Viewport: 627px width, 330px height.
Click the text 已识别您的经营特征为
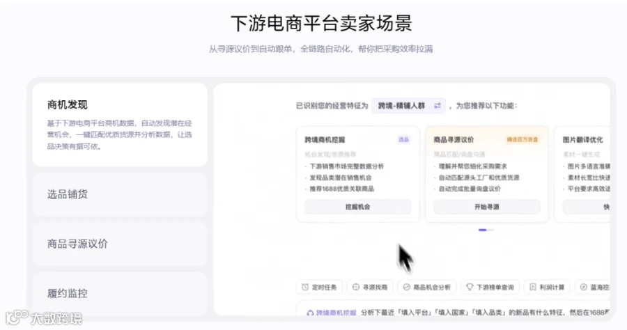click(332, 106)
